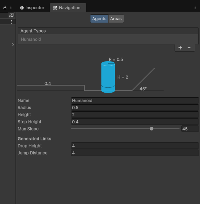Open the kebab menu beside the lock icon
Screen dimensions: 200x204
11,7
